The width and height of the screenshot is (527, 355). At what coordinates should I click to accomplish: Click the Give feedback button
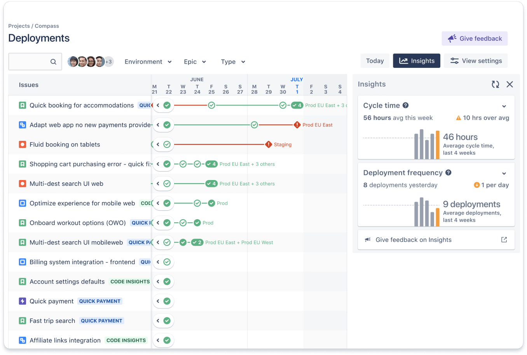475,38
